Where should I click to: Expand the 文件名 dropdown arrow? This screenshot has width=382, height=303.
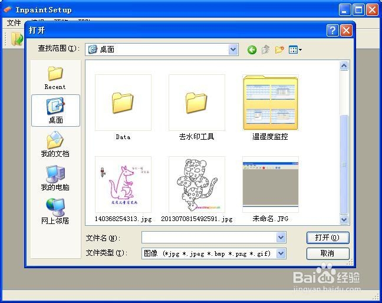(281, 237)
